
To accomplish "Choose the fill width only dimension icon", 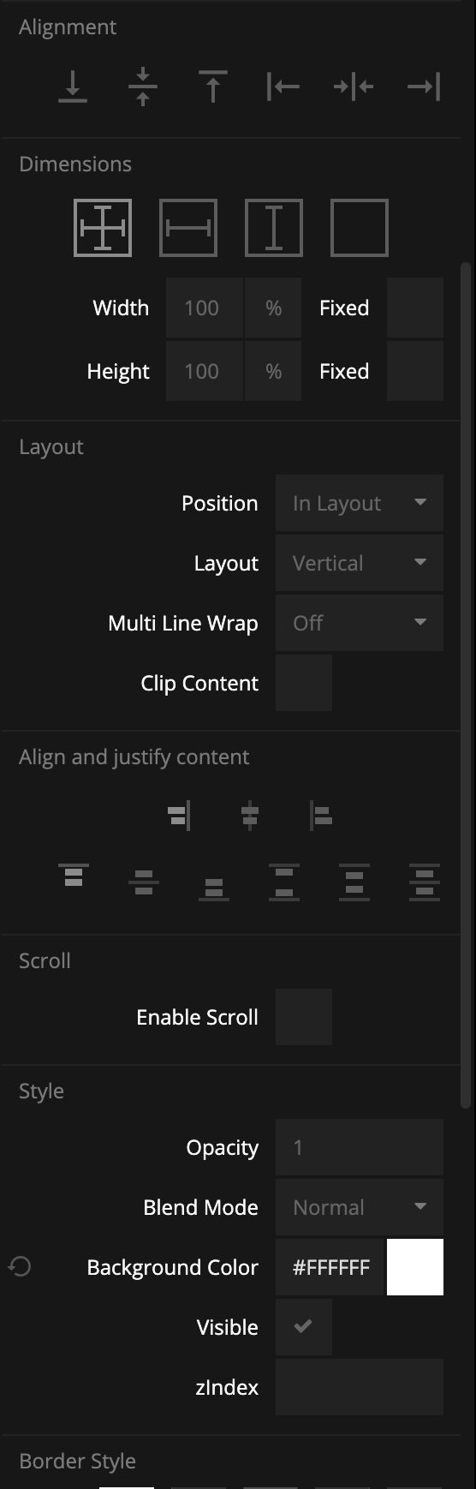I will [188, 228].
